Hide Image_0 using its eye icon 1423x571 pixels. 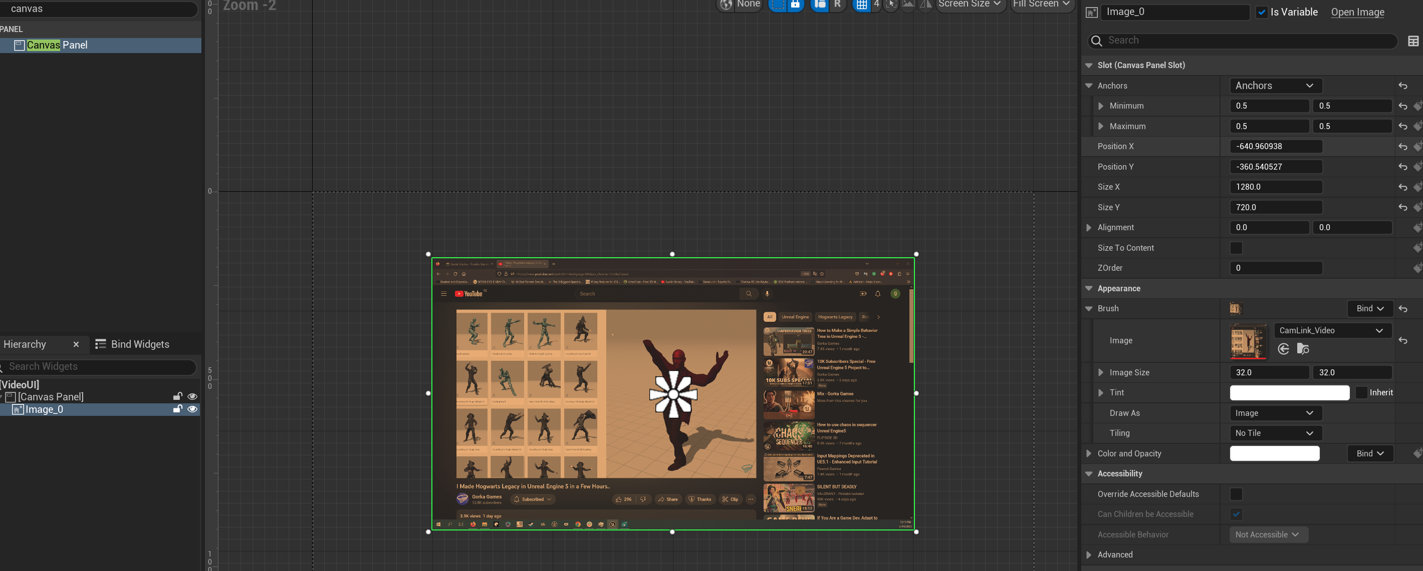tap(192, 409)
